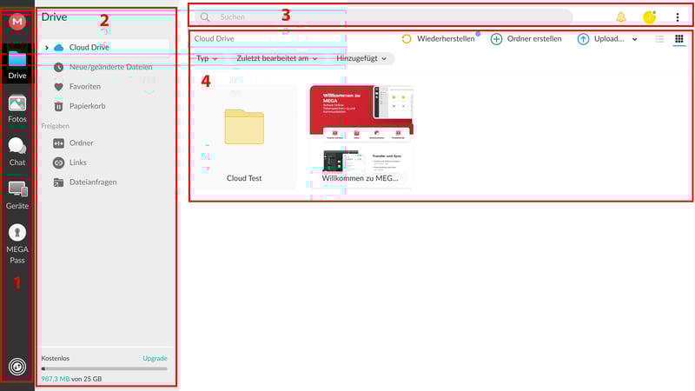This screenshot has width=695, height=391.
Task: Click the Cloud Drive breadcrumb
Action: pos(214,39)
